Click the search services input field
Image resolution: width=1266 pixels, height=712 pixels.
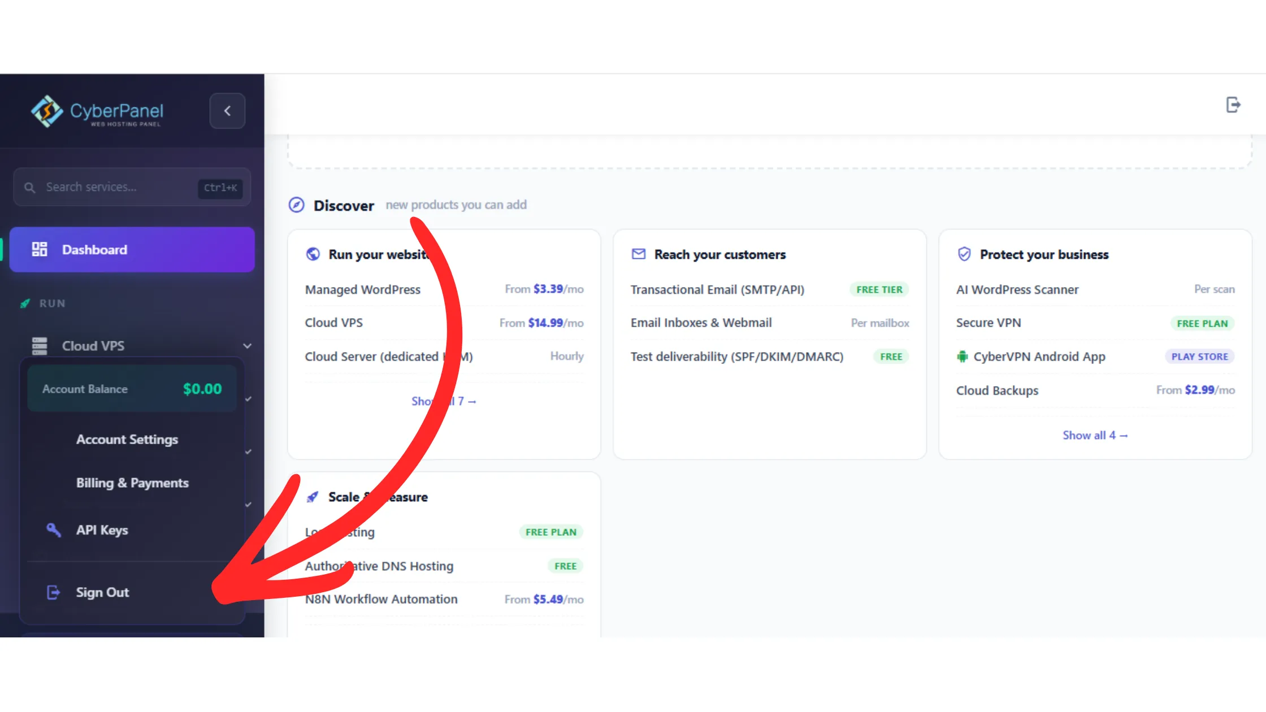click(132, 187)
